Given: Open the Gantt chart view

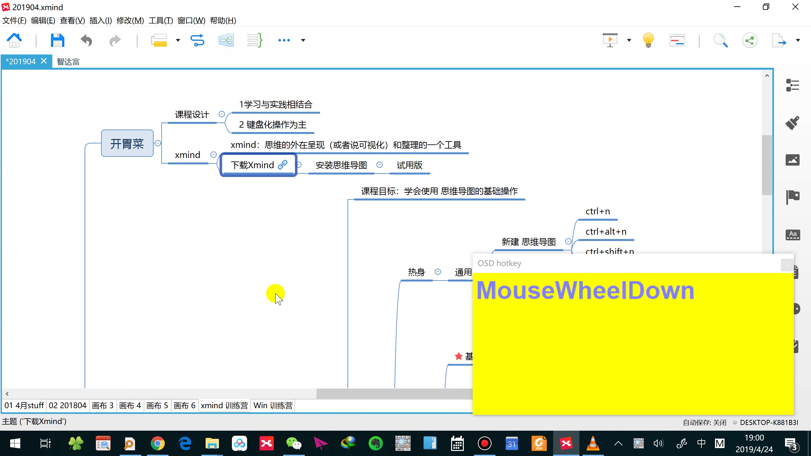Looking at the screenshot, I should click(x=677, y=40).
